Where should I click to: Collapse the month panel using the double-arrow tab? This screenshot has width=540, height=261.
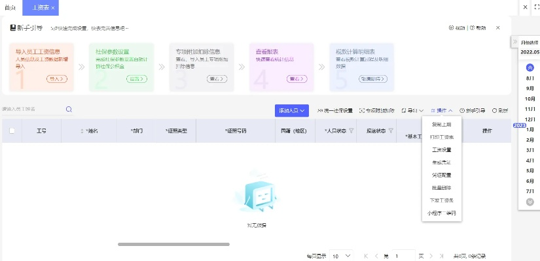click(515, 42)
